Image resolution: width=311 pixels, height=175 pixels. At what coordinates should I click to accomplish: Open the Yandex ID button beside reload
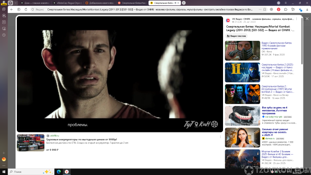tap(19, 9)
